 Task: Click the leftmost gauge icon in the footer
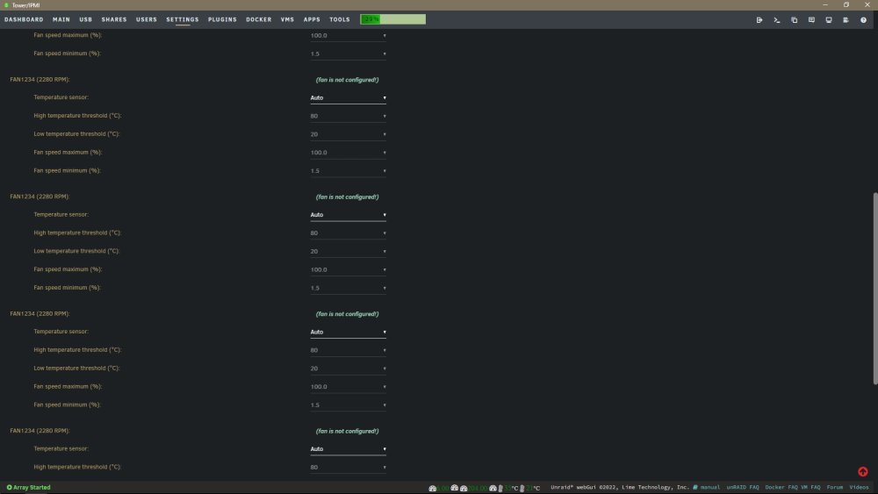[432, 488]
